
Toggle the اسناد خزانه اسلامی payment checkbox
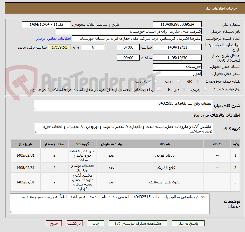[159, 89]
